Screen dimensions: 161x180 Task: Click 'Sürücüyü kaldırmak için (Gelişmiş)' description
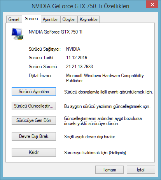tap(96, 153)
